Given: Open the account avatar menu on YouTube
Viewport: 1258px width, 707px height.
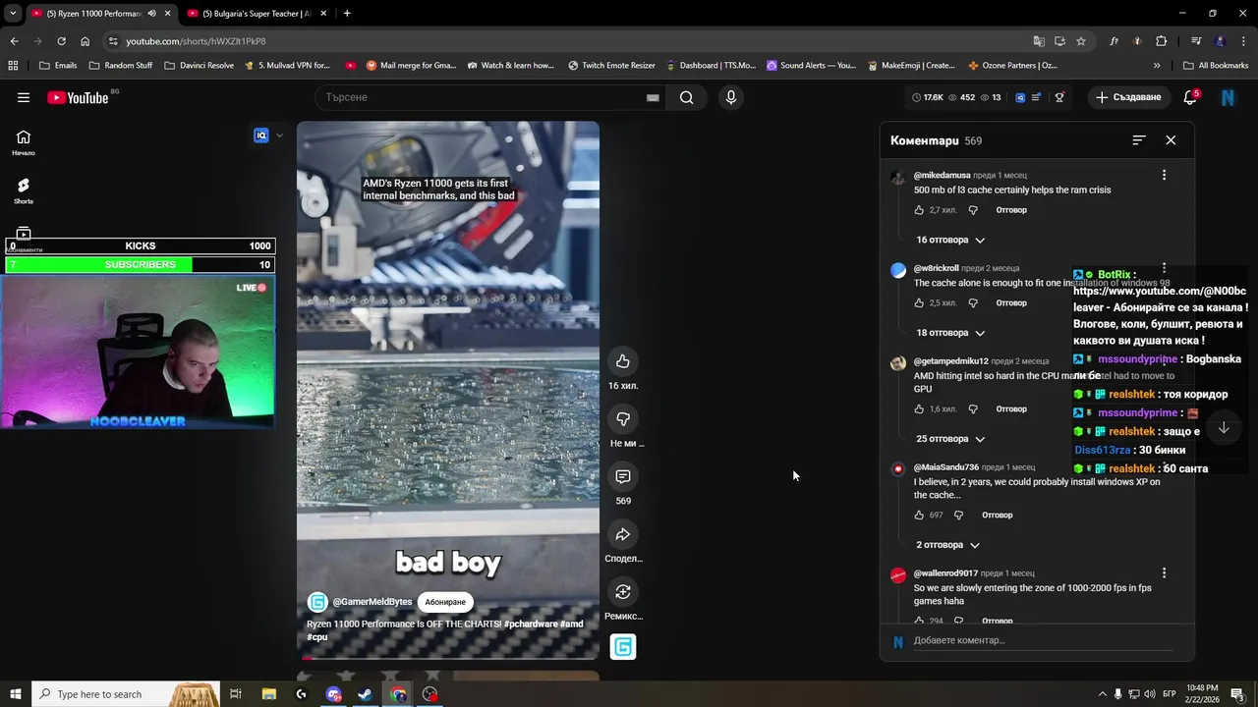Looking at the screenshot, I should 1228,97.
